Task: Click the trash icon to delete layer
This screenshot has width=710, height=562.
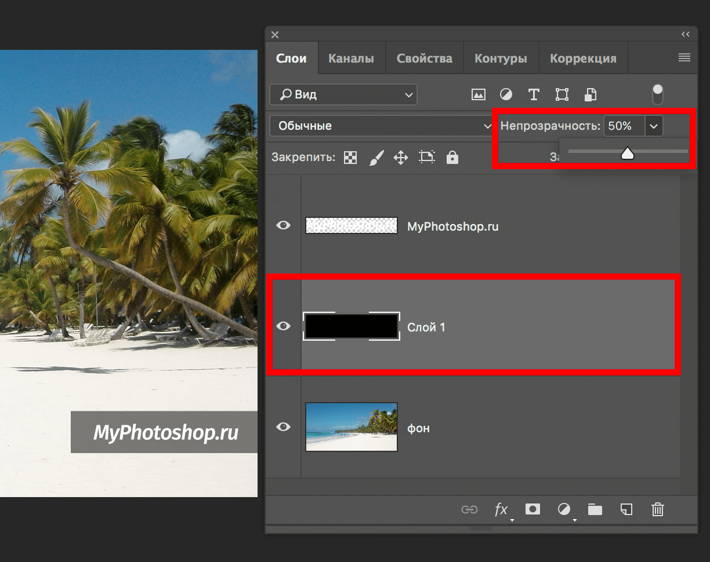Action: coord(657,509)
